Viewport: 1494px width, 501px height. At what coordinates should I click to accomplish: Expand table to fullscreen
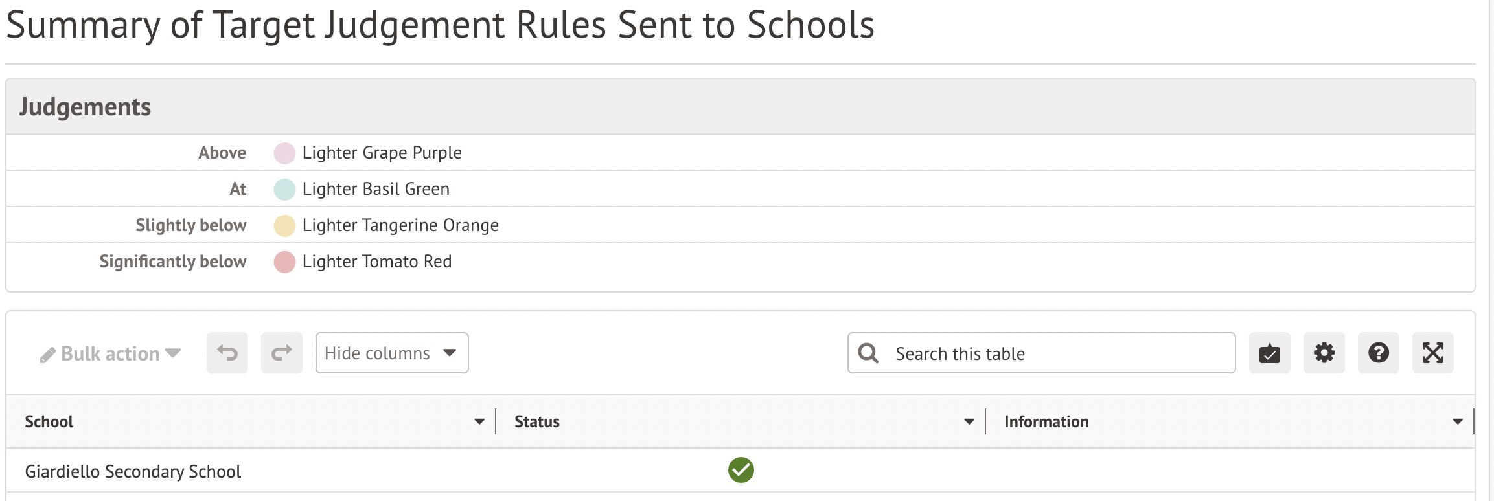pos(1432,353)
